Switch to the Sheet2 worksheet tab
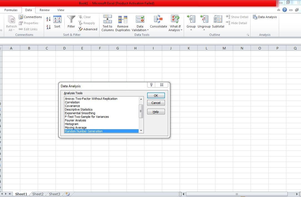The width and height of the screenshot is (301, 197). coord(38,194)
